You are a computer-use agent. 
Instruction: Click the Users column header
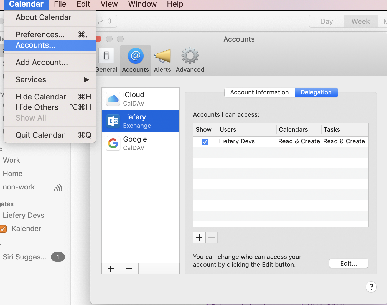[246, 130]
